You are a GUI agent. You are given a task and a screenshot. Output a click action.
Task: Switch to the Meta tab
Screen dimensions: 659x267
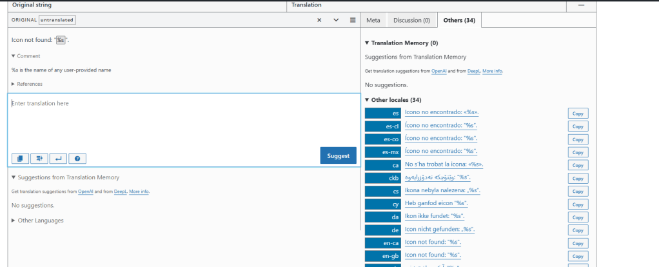pos(373,20)
